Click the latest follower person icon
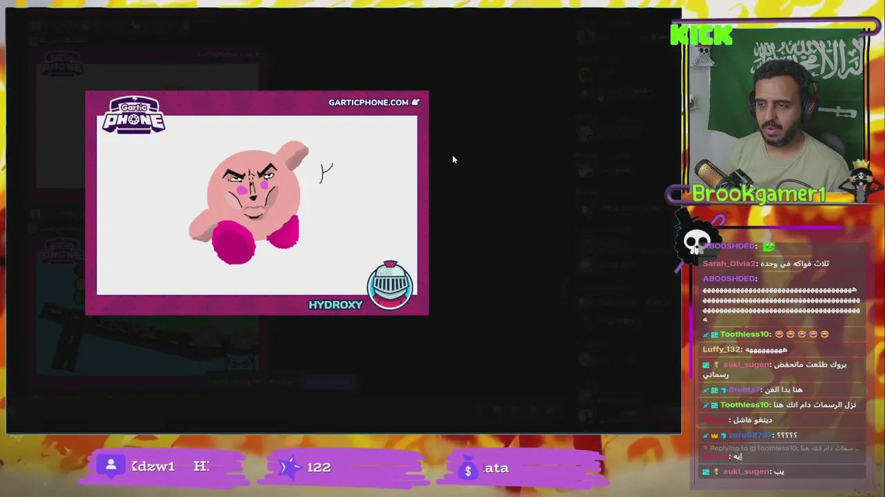 coord(111,467)
